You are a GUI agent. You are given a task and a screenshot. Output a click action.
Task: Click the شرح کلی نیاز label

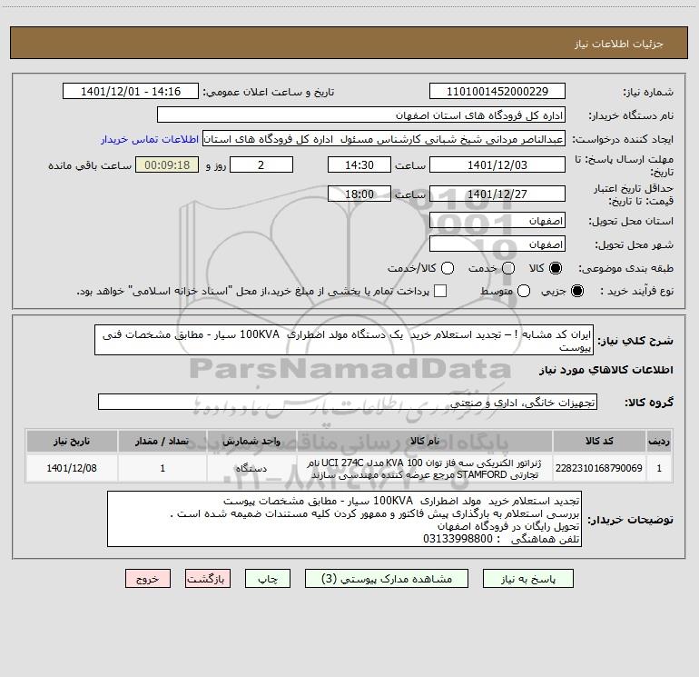click(x=635, y=341)
